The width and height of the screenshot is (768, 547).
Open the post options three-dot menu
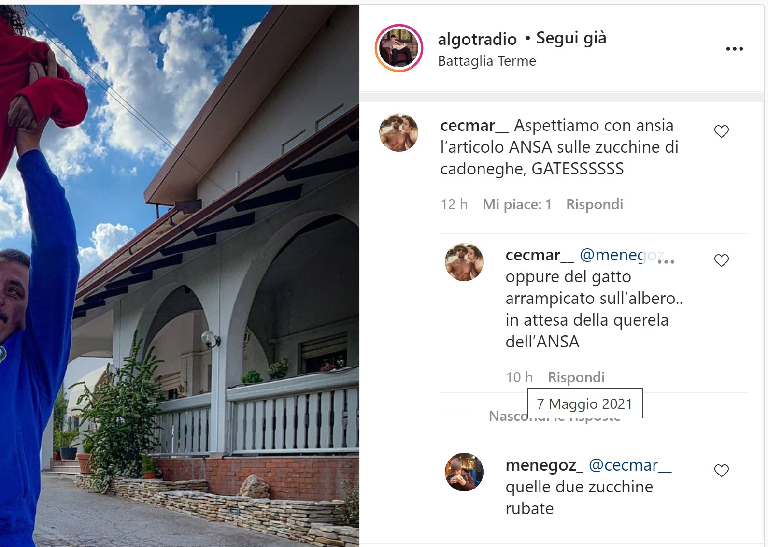click(734, 49)
